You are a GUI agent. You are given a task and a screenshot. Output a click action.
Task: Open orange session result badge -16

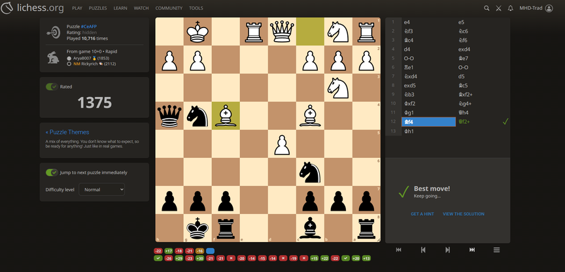[199, 250]
